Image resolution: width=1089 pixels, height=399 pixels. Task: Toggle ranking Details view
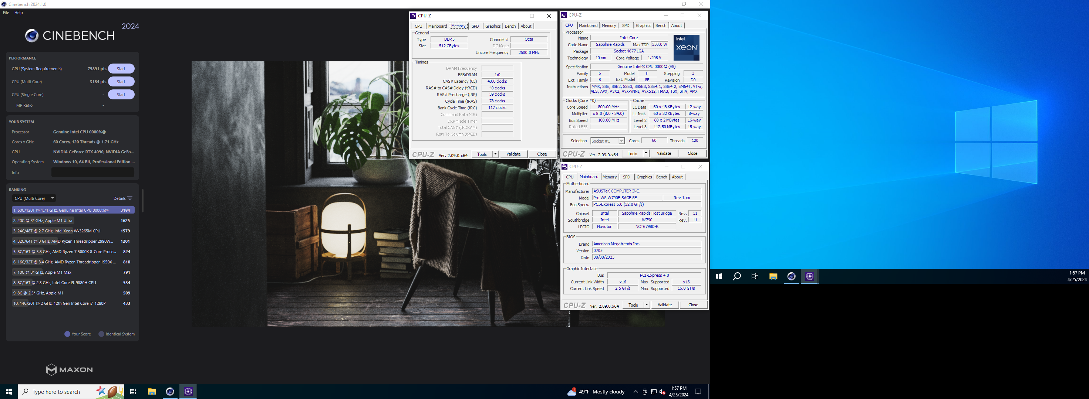(x=123, y=198)
